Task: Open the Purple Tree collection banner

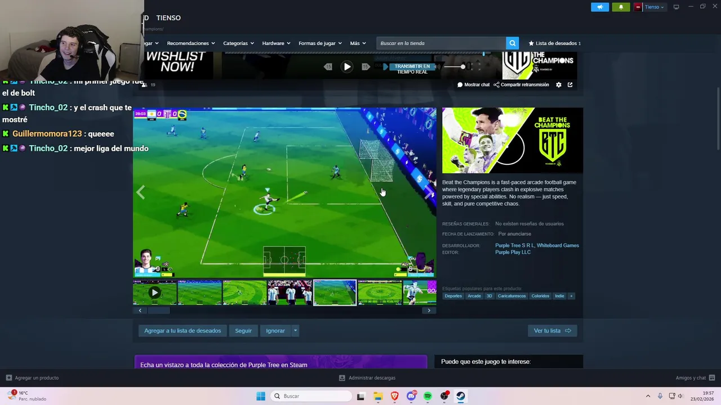Action: pyautogui.click(x=281, y=363)
